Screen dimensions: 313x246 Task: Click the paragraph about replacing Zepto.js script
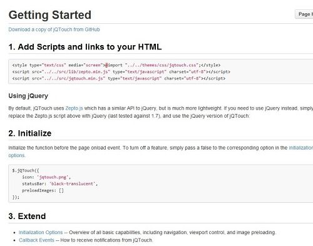[x=161, y=112]
